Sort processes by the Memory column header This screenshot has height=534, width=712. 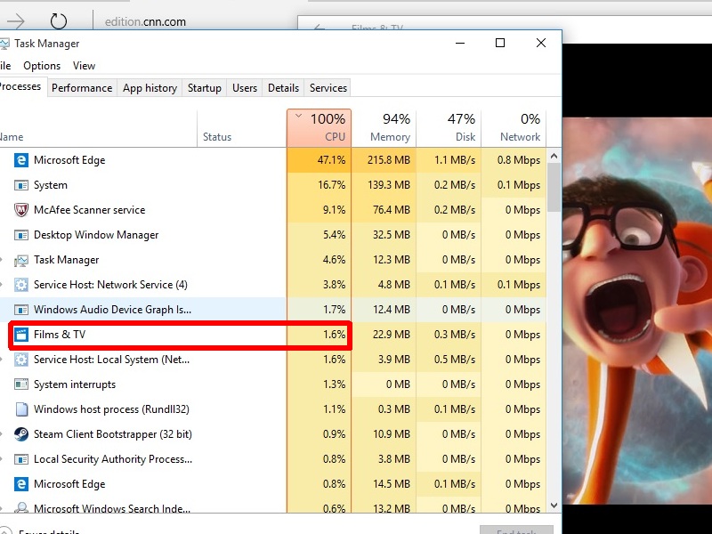click(384, 128)
